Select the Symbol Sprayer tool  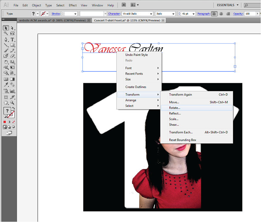6,91
